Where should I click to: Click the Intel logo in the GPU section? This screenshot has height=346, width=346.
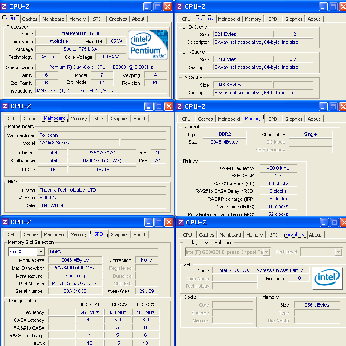click(327, 278)
